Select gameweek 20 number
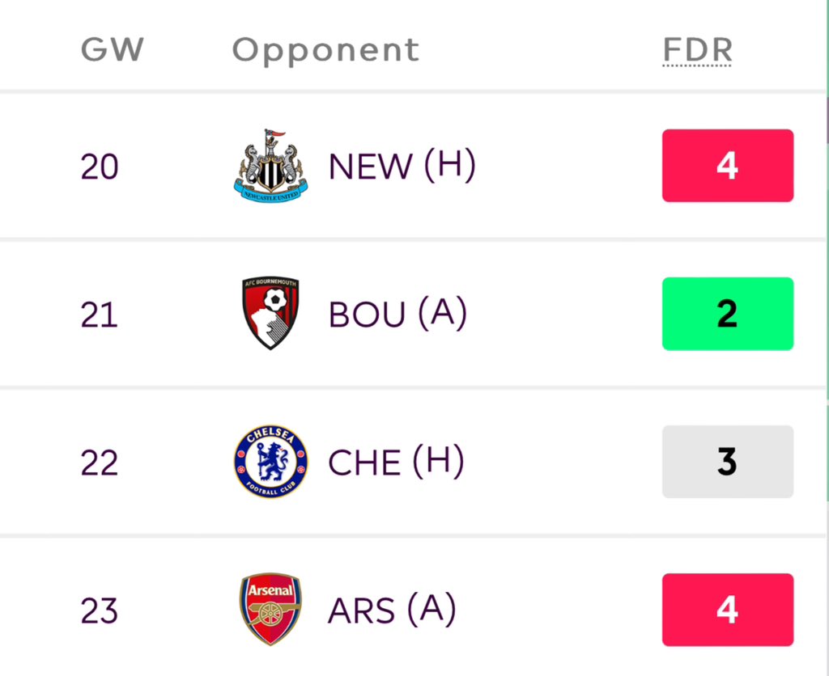 [100, 167]
